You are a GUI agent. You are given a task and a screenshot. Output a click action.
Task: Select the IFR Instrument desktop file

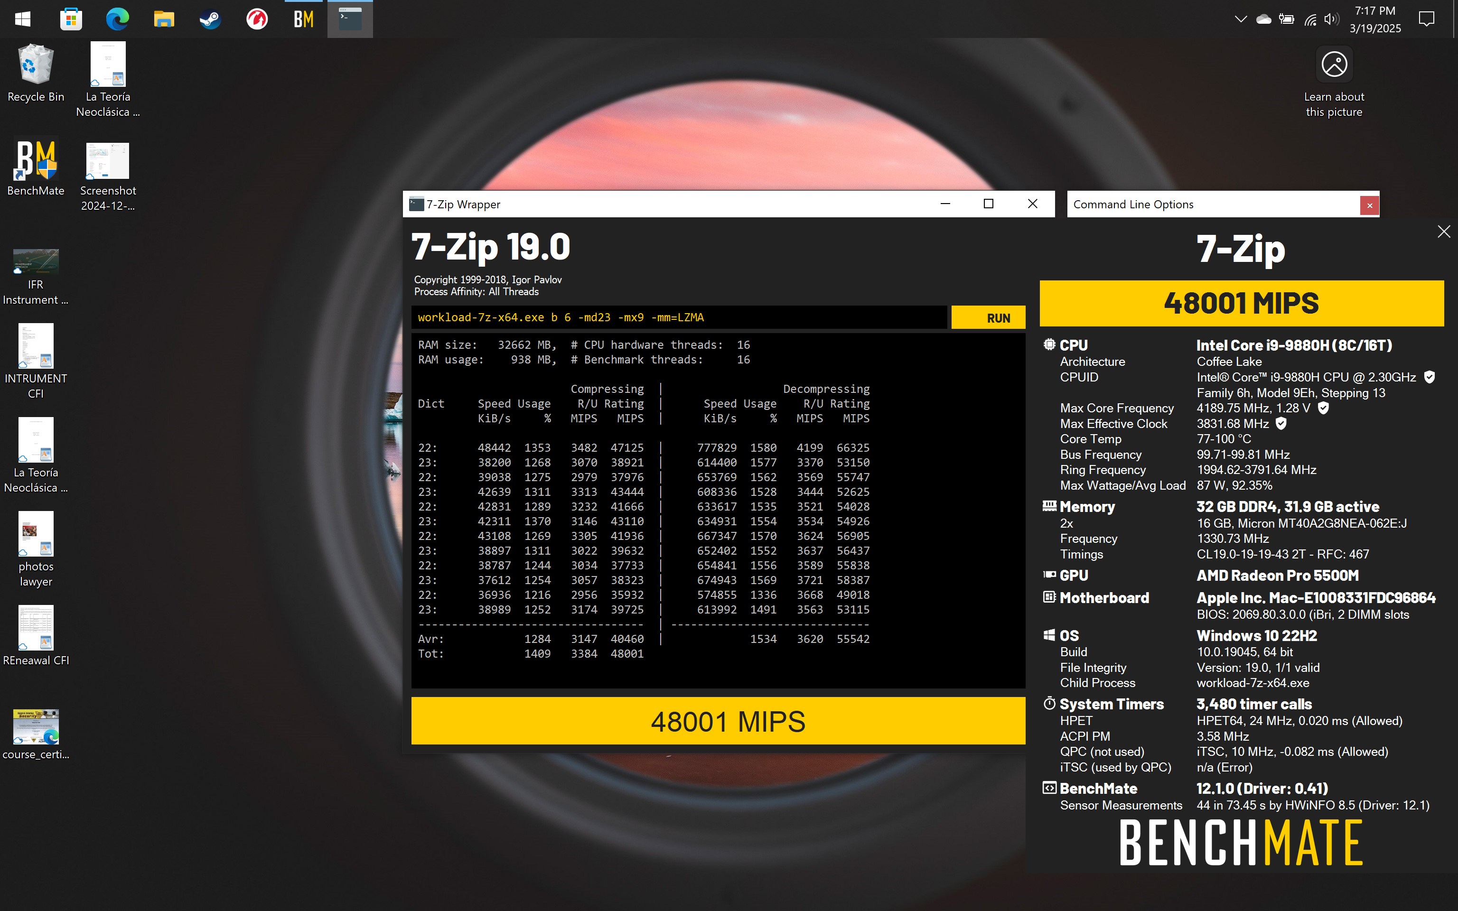point(36,276)
